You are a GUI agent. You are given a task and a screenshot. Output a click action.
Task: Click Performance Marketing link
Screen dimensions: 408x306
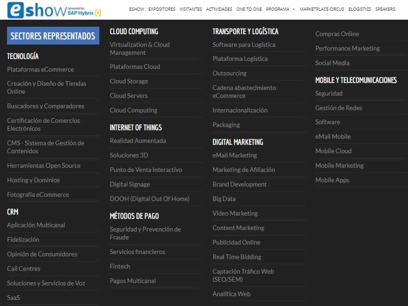click(x=347, y=48)
